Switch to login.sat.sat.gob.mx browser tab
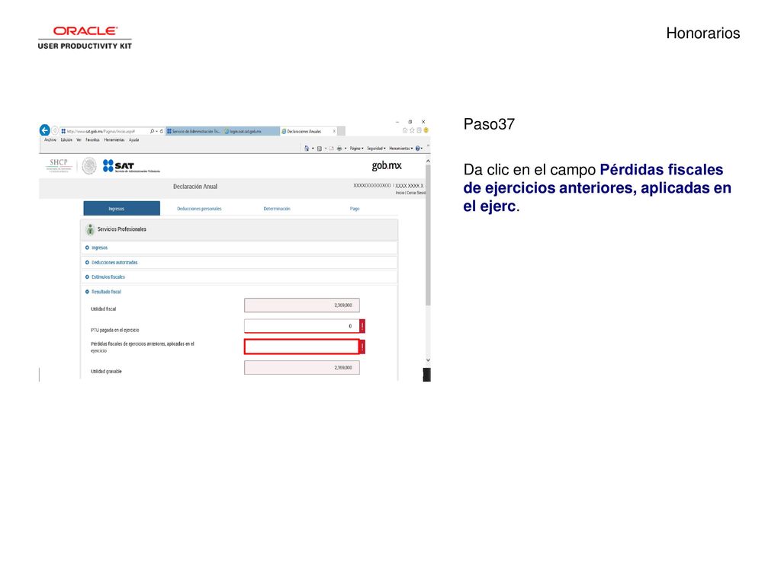The image size is (781, 585). click(251, 131)
